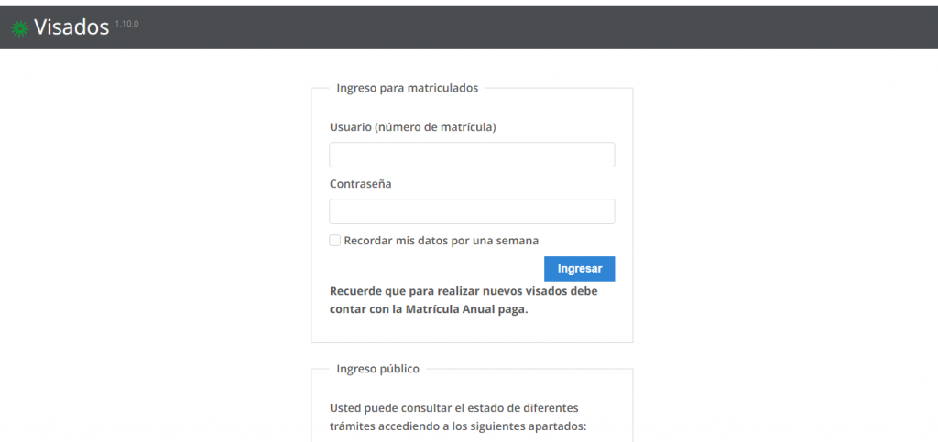Click the 'Ingreso para matriculados' section heading
The image size is (938, 442).
(407, 88)
